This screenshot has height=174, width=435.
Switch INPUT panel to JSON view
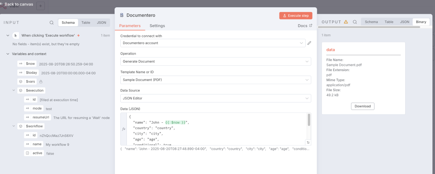(x=101, y=22)
